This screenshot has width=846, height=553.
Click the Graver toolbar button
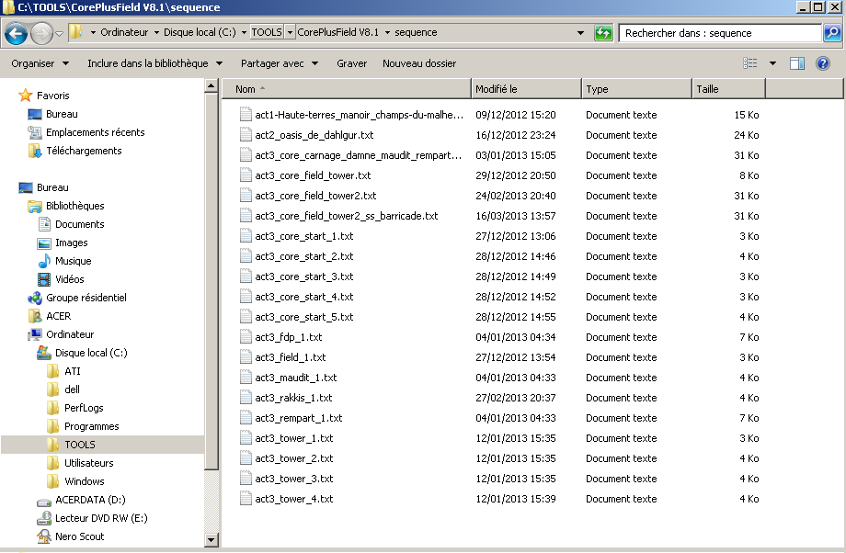[x=352, y=63]
